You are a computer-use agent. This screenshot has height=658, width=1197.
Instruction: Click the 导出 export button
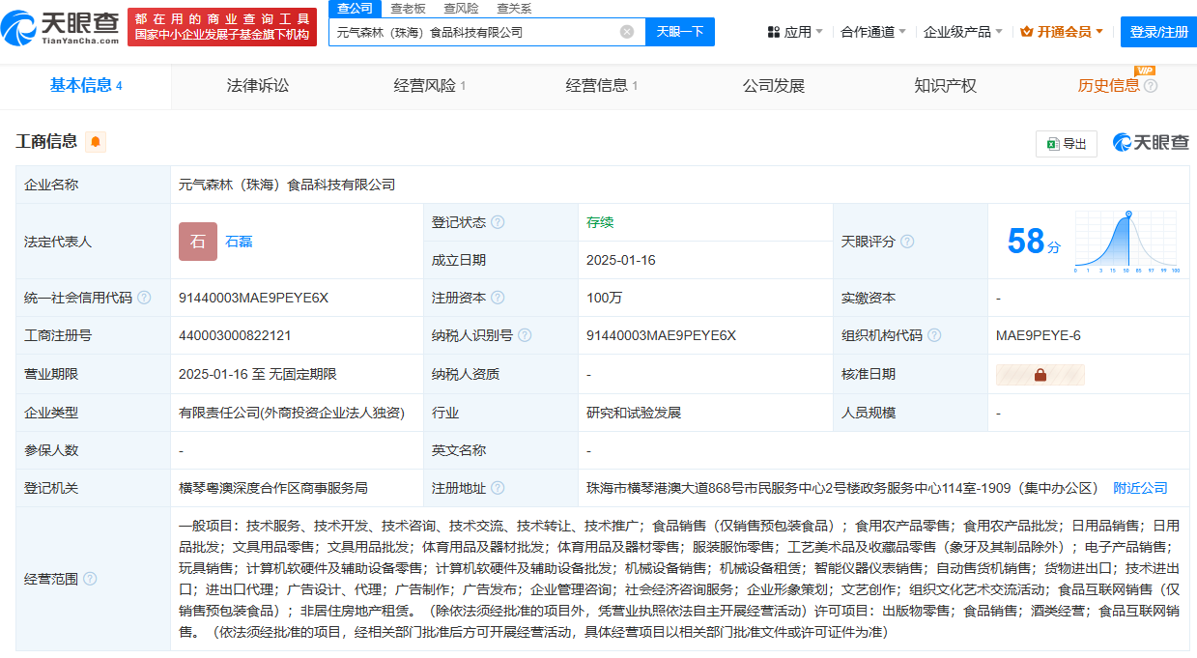pyautogui.click(x=1067, y=144)
